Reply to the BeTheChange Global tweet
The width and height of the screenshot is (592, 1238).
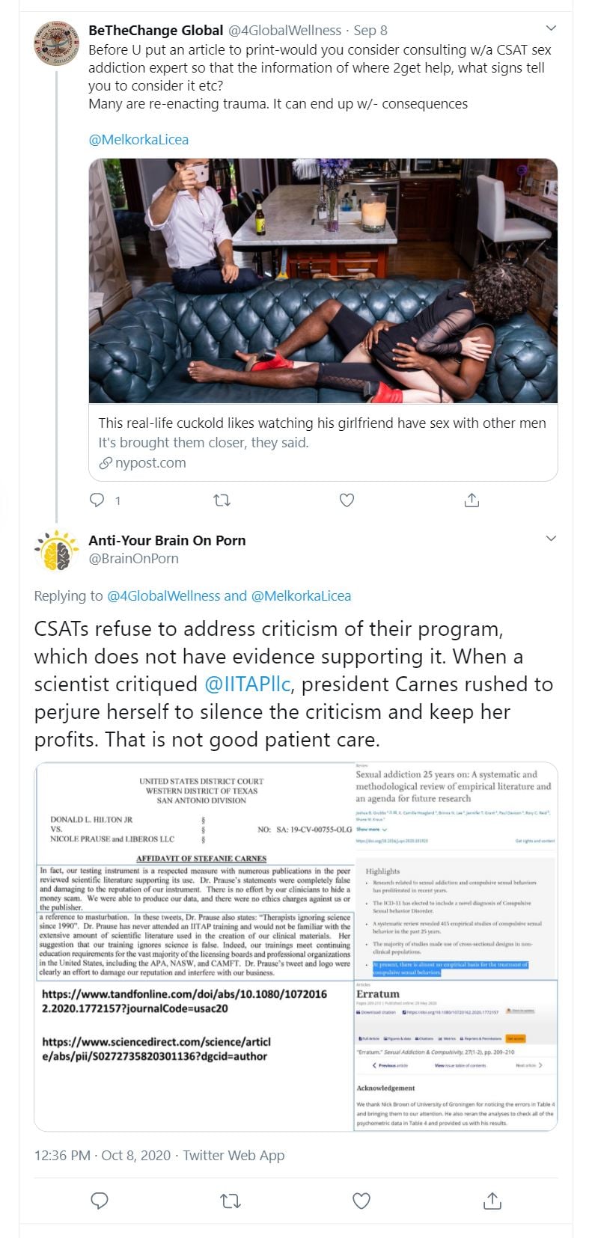pyautogui.click(x=97, y=500)
